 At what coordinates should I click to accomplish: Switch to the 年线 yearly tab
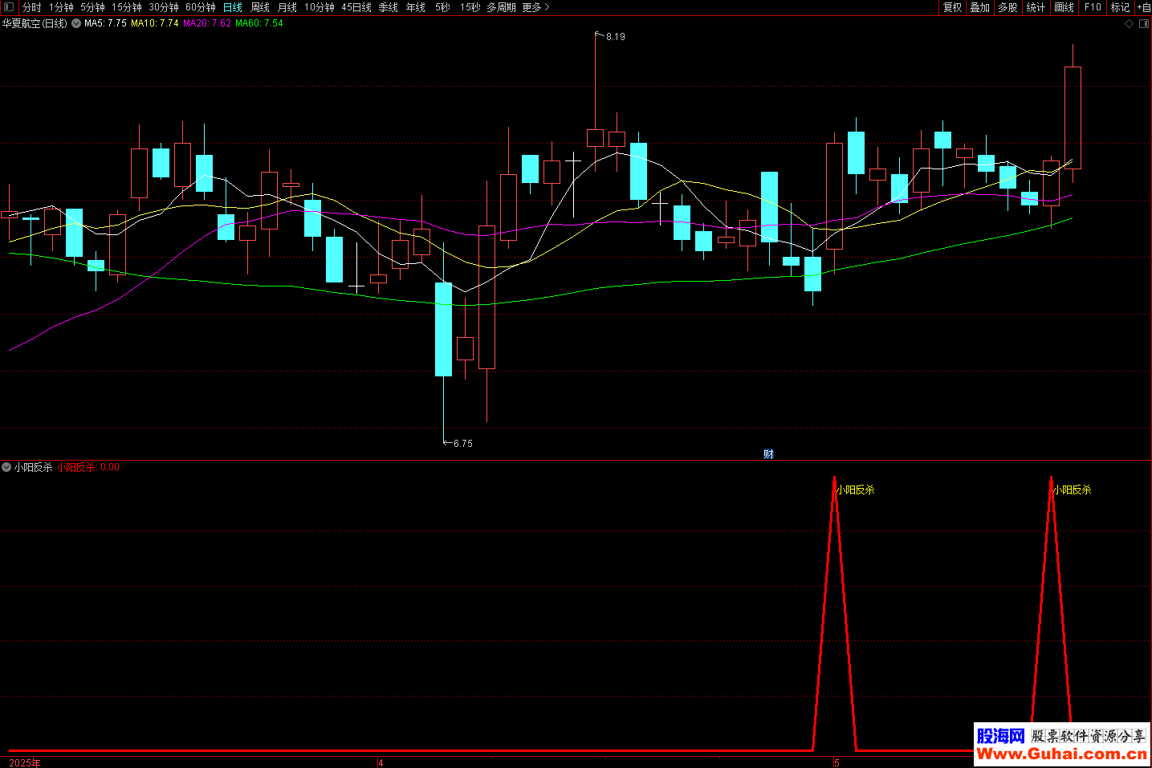point(416,7)
